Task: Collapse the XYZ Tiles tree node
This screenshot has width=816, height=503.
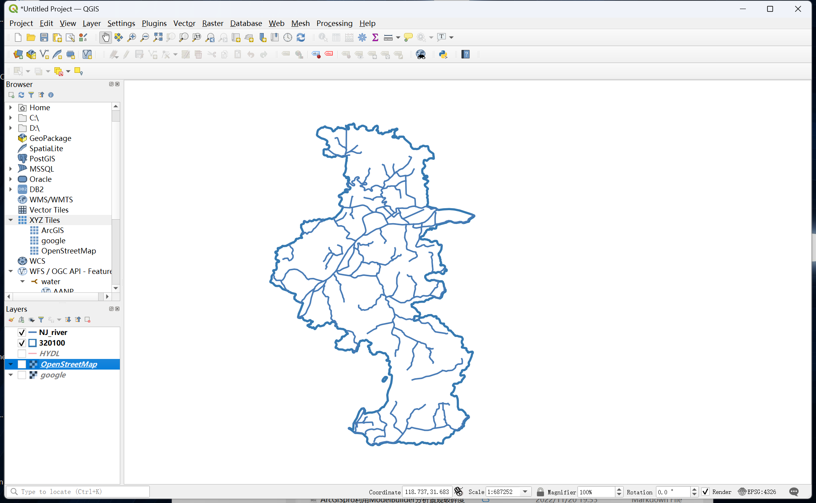Action: coord(11,220)
